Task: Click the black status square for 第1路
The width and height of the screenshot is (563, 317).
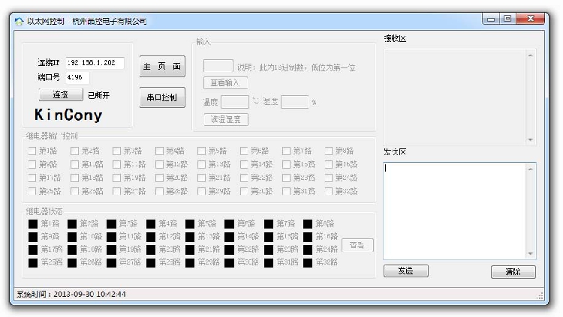Action: pyautogui.click(x=33, y=224)
